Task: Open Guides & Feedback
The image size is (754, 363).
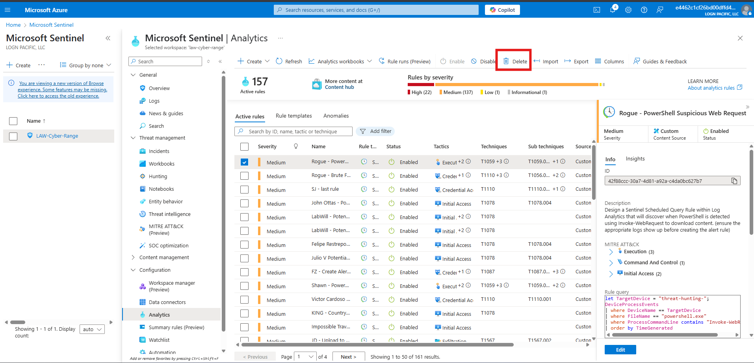Action: click(660, 61)
